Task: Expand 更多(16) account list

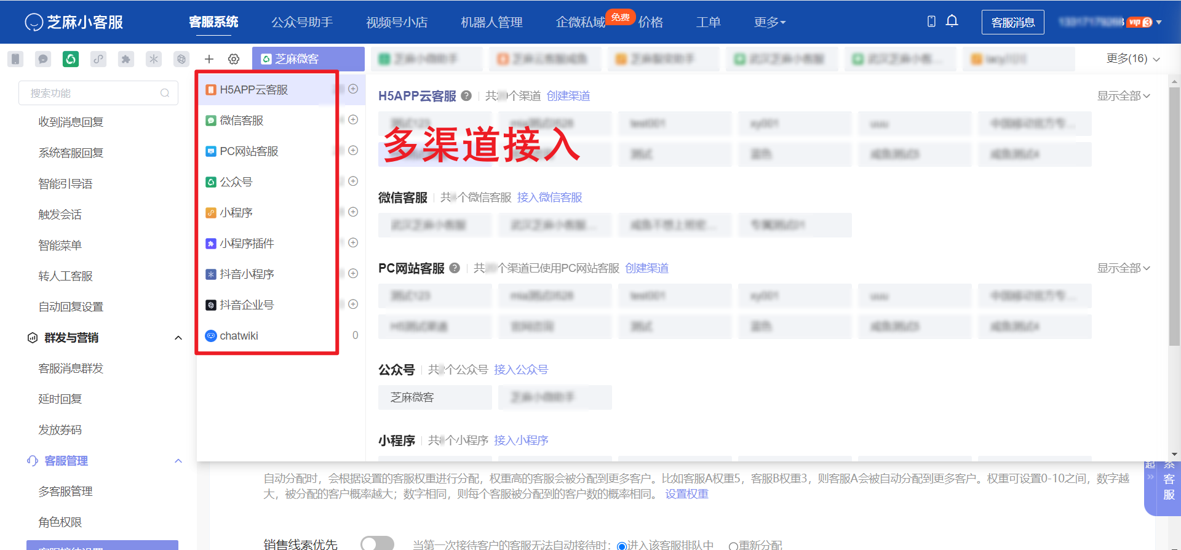Action: 1133,58
